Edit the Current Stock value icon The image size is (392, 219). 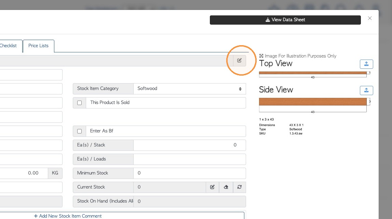[x=212, y=187]
